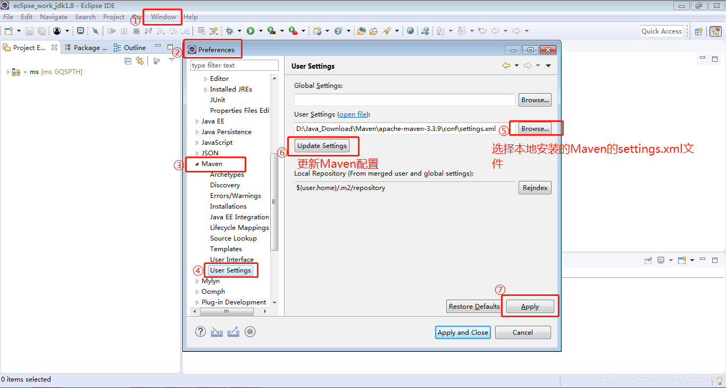This screenshot has height=388, width=726.
Task: Switch to the Package Explorer tab
Action: click(86, 47)
